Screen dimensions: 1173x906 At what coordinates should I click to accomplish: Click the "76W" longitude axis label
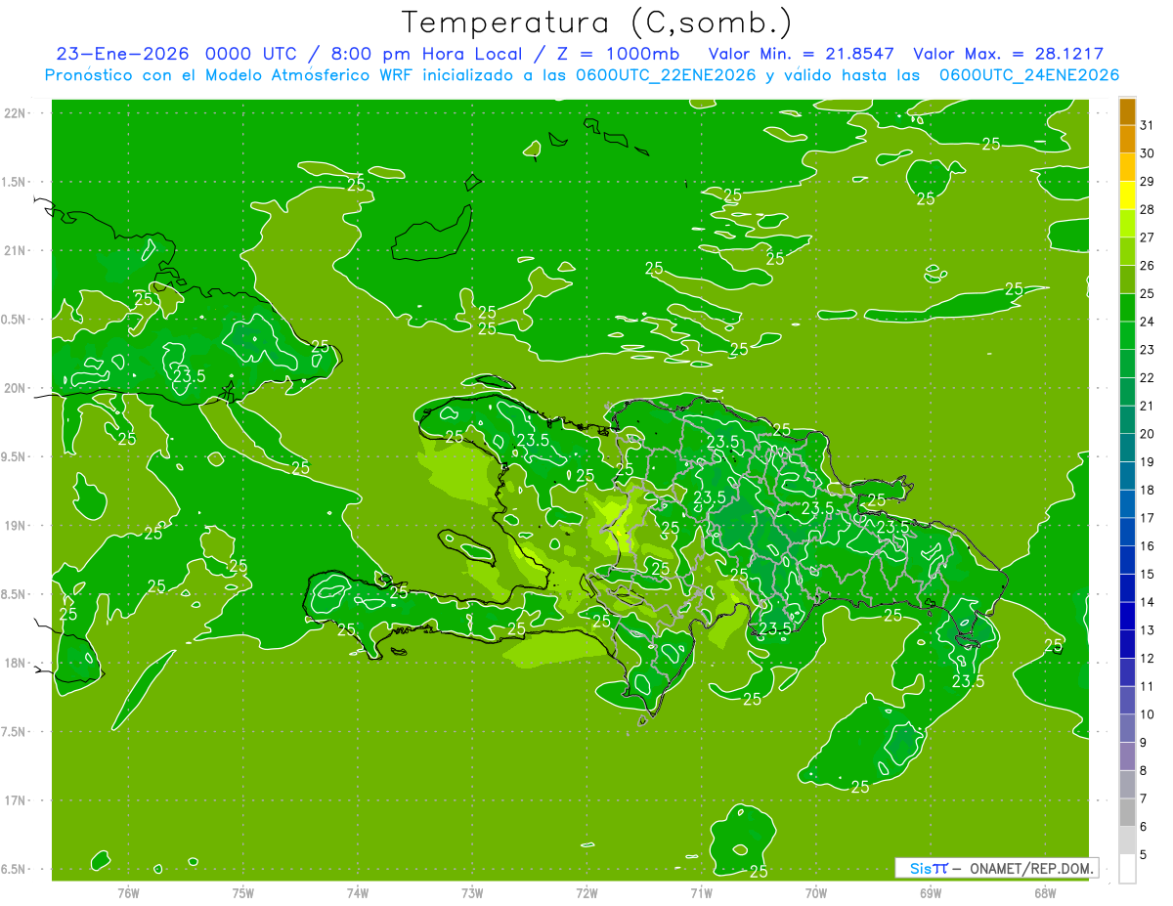click(128, 893)
